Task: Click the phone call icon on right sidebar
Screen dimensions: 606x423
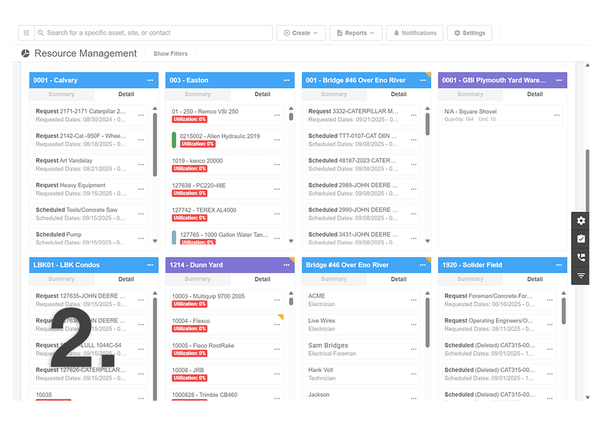Action: [581, 257]
